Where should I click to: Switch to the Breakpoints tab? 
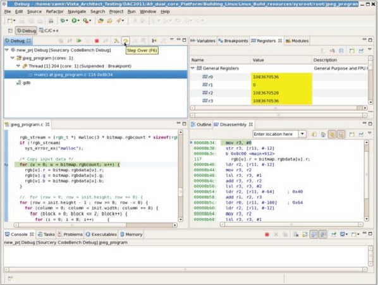pos(233,41)
